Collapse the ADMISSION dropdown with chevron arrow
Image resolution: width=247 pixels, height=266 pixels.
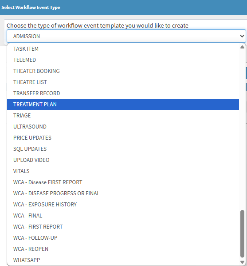tap(242, 36)
